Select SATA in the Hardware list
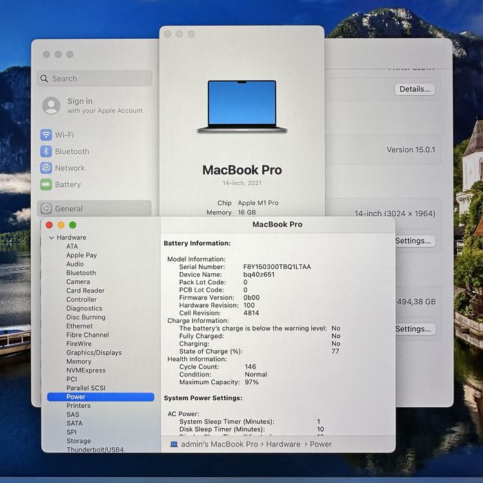 75,423
